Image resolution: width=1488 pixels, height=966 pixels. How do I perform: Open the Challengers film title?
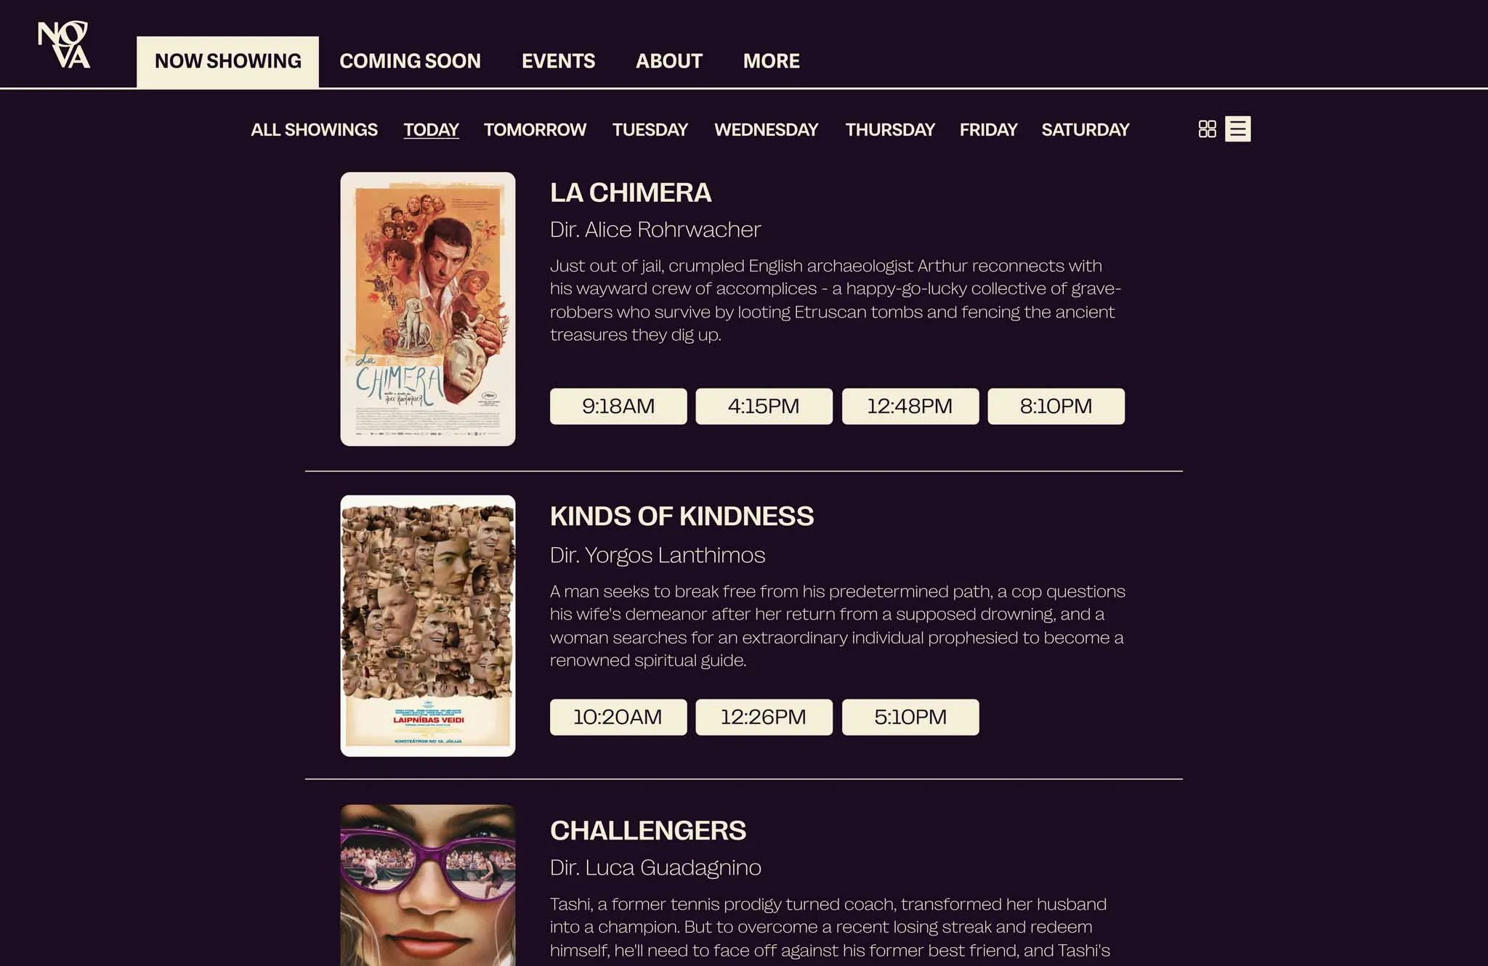point(647,830)
